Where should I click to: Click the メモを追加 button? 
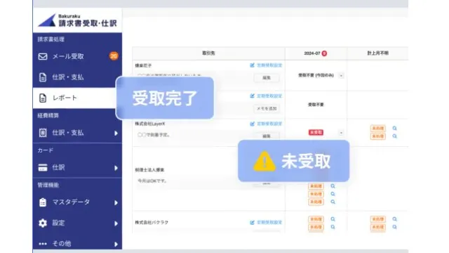[x=267, y=108]
